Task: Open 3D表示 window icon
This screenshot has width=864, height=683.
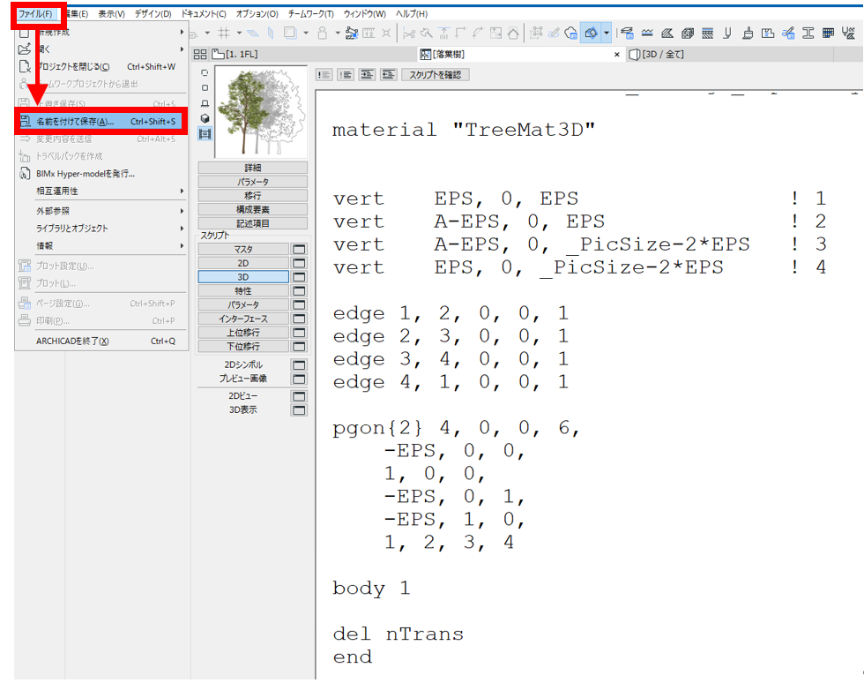Action: coord(299,410)
